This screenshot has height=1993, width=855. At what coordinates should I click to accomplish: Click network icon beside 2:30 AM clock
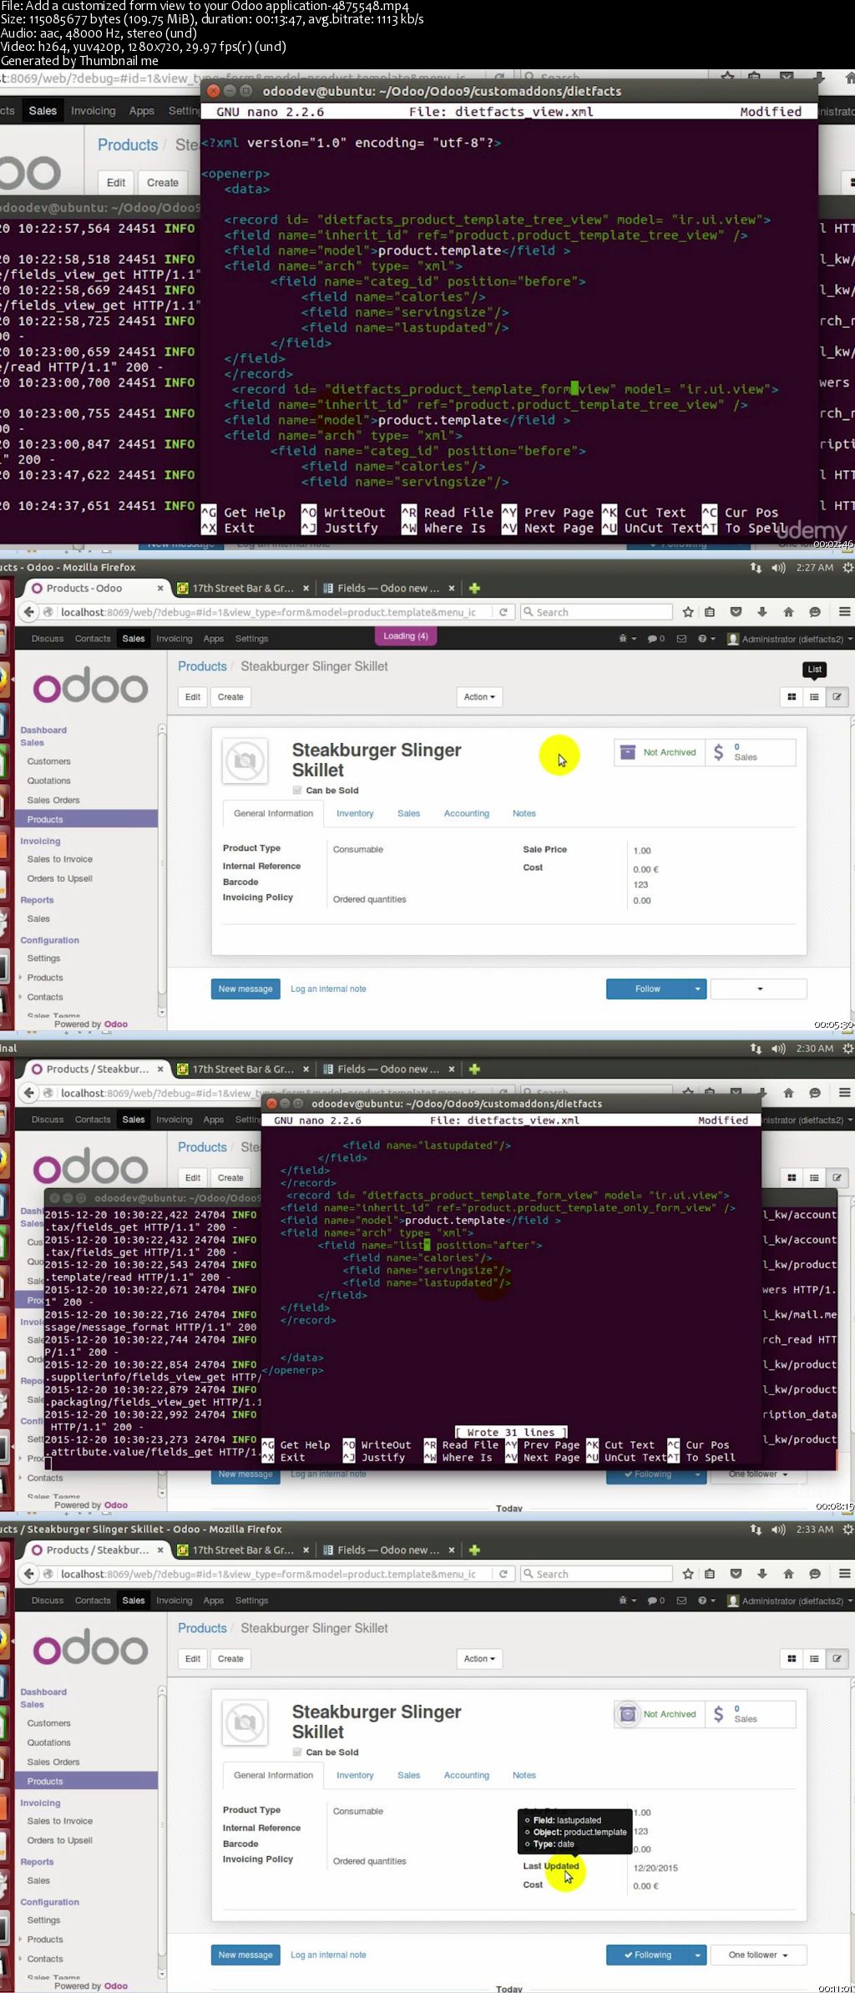[756, 1049]
